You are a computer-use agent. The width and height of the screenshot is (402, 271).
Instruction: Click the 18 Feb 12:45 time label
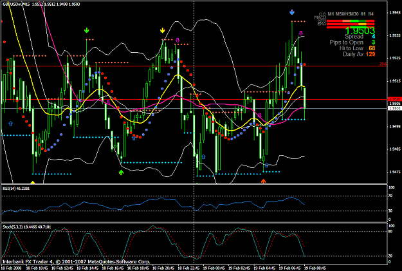(x=62, y=268)
